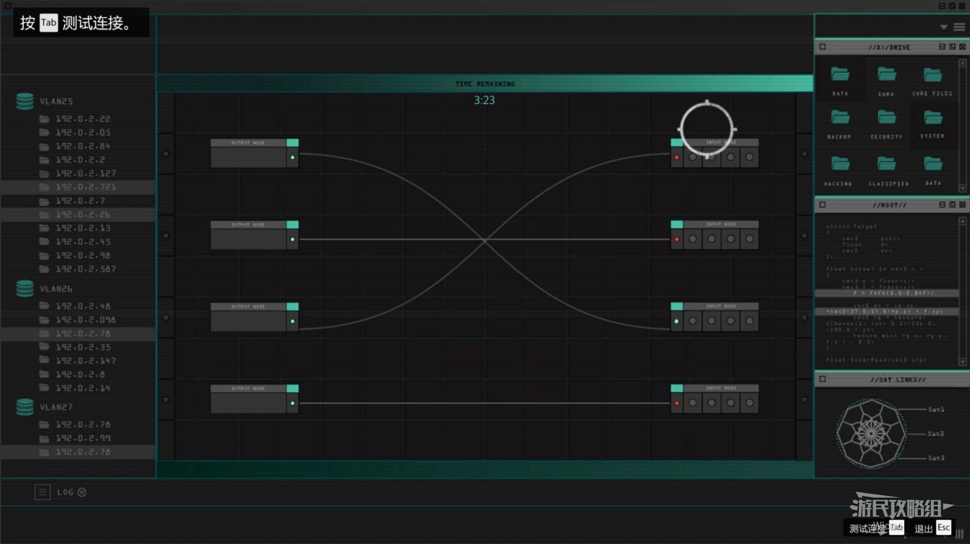Click the top output node's connector dot
Viewport: 970px width, 544px height.
(x=292, y=157)
